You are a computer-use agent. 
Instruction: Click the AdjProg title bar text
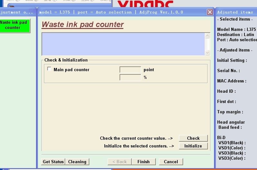111,12
